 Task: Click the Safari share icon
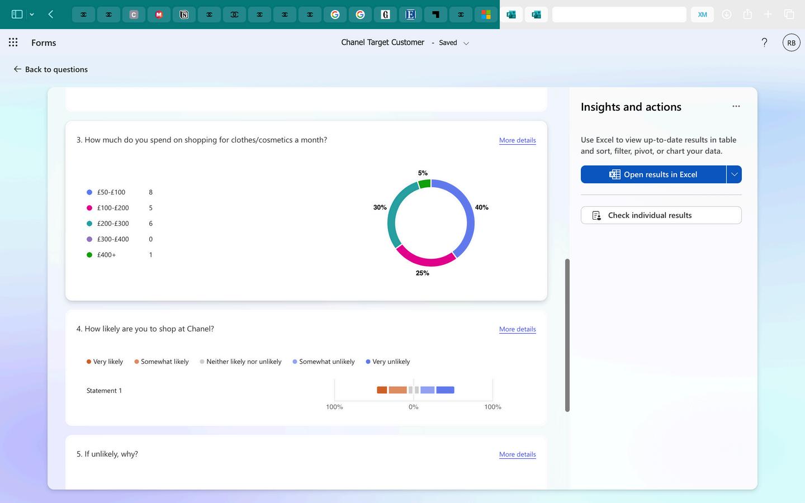[x=747, y=14]
